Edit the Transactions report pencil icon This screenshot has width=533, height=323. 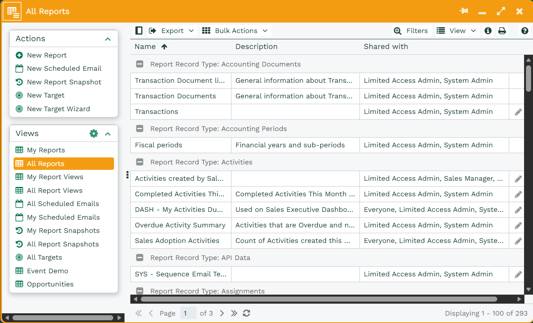(518, 112)
